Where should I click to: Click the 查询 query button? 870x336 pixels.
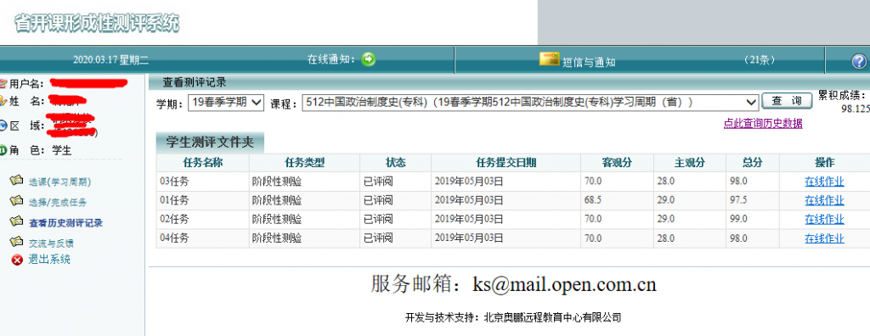(787, 101)
